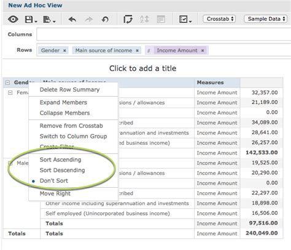Click the undo all circular arrow
This screenshot has width=291, height=250.
(x=105, y=20)
